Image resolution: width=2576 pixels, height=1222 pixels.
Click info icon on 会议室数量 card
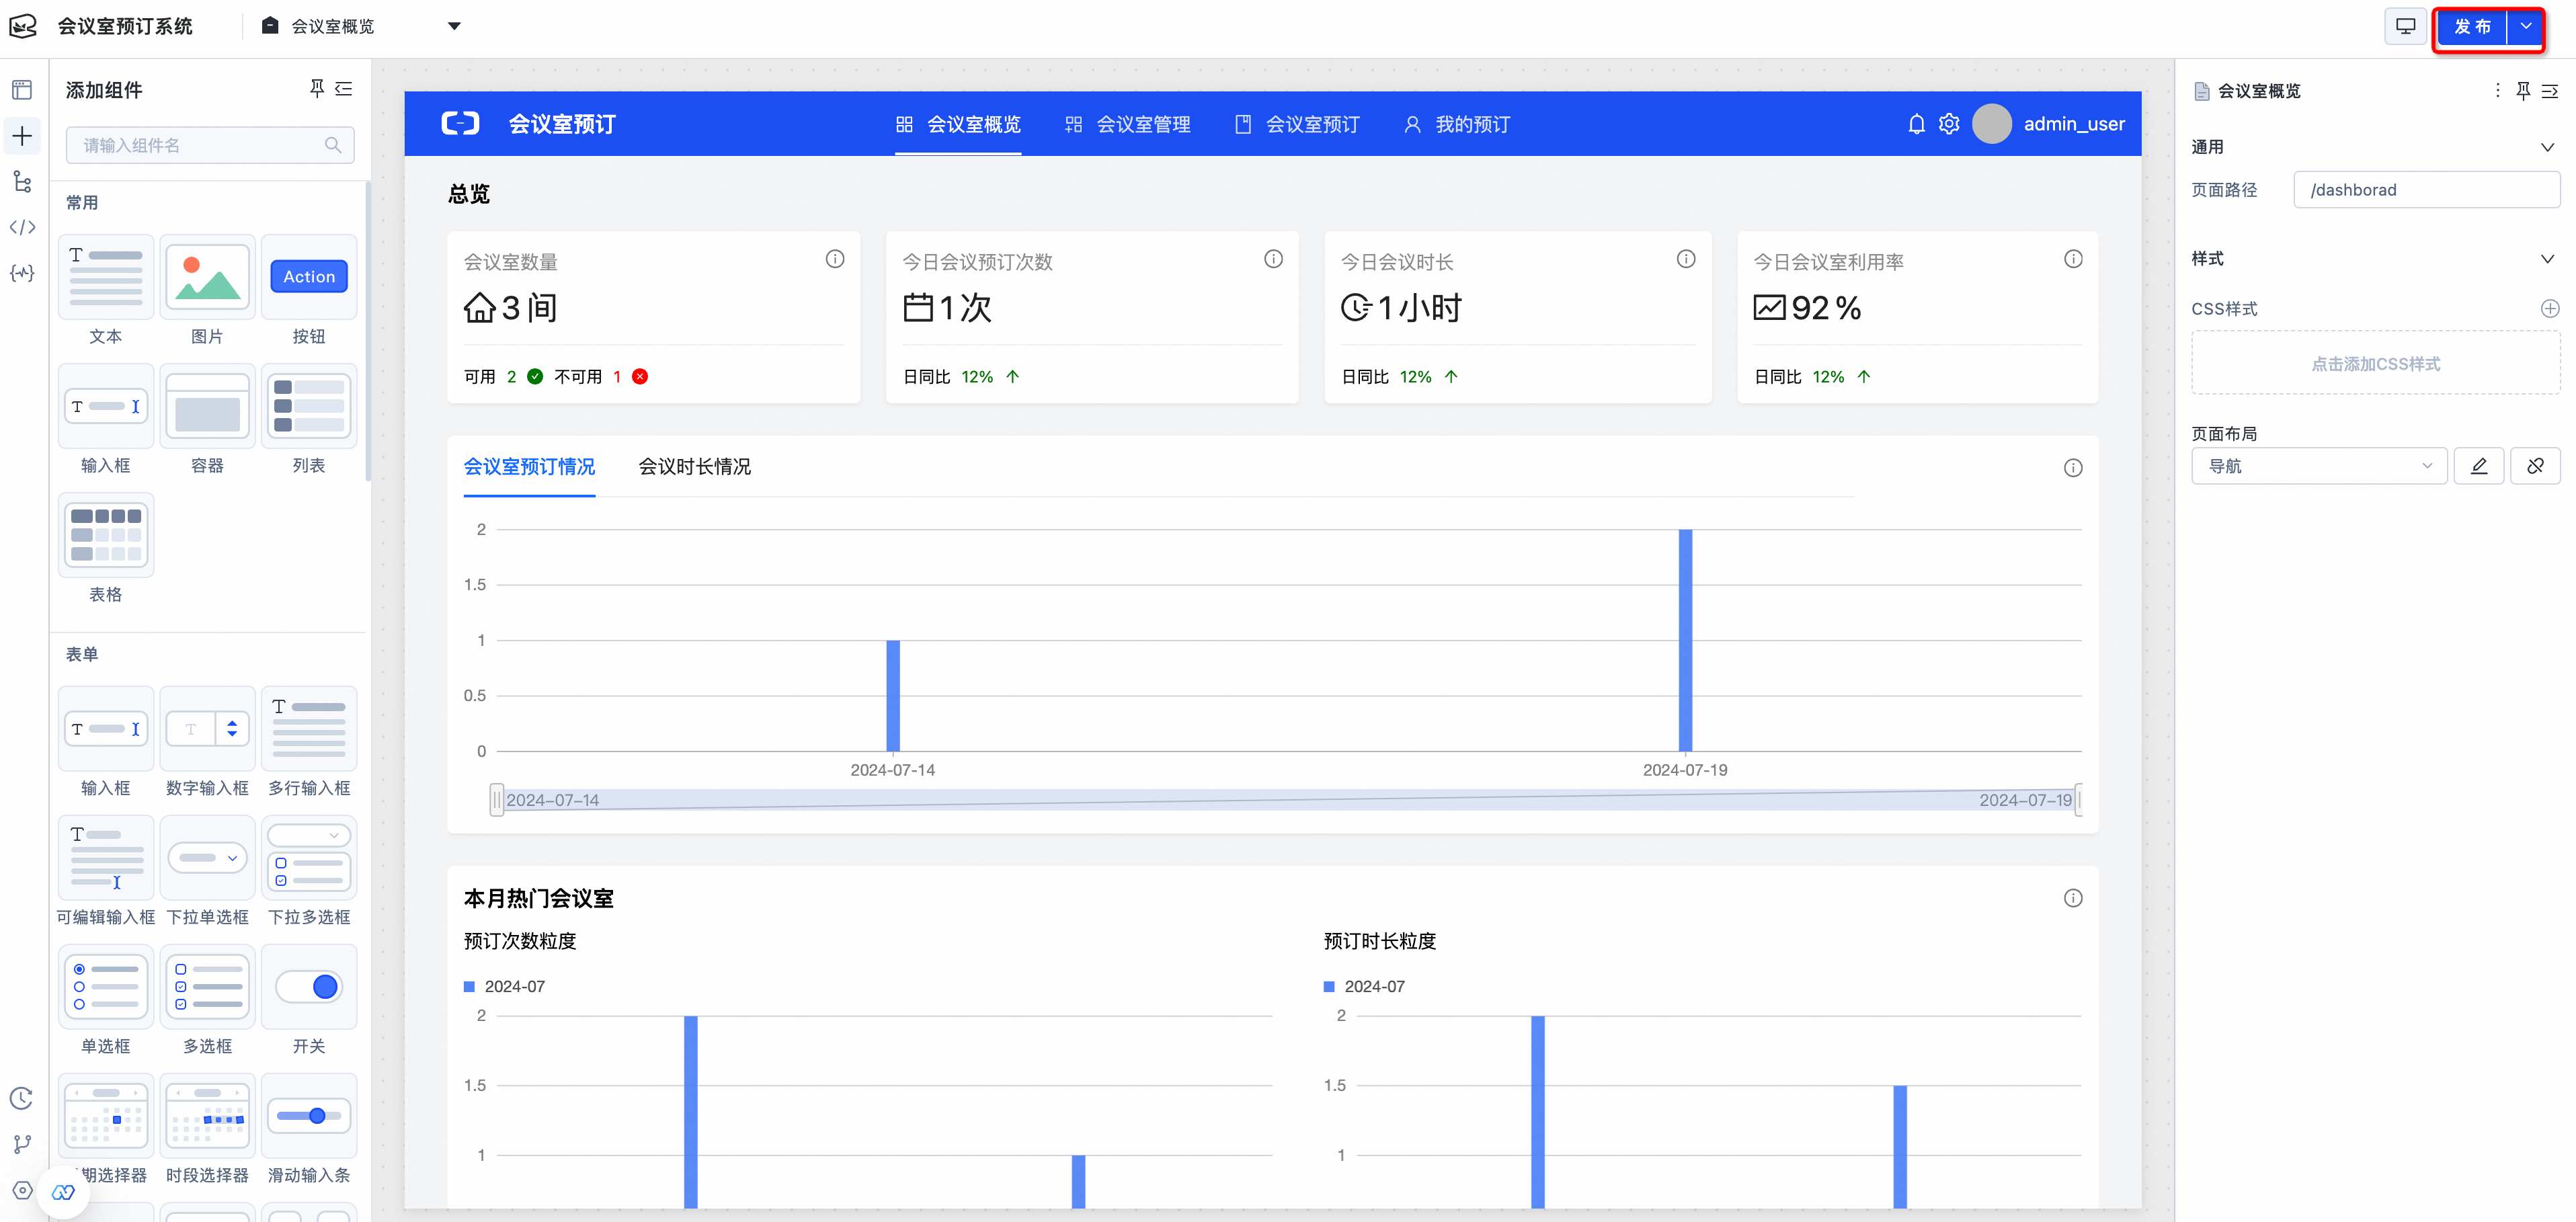click(835, 259)
